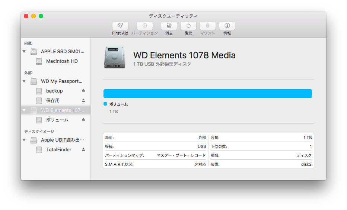Click the blue ボリューム legend dot
The image size is (347, 210).
pos(105,104)
